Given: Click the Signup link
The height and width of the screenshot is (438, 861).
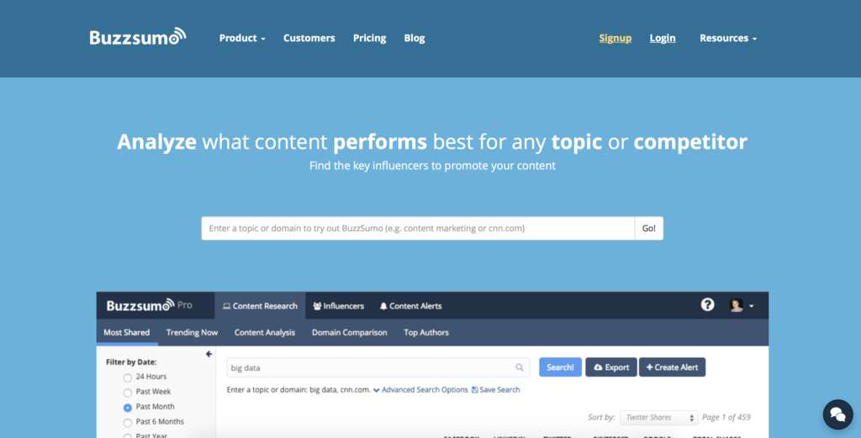Looking at the screenshot, I should tap(615, 38).
